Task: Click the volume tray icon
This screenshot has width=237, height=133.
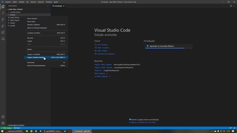Action: pyautogui.click(x=224, y=131)
